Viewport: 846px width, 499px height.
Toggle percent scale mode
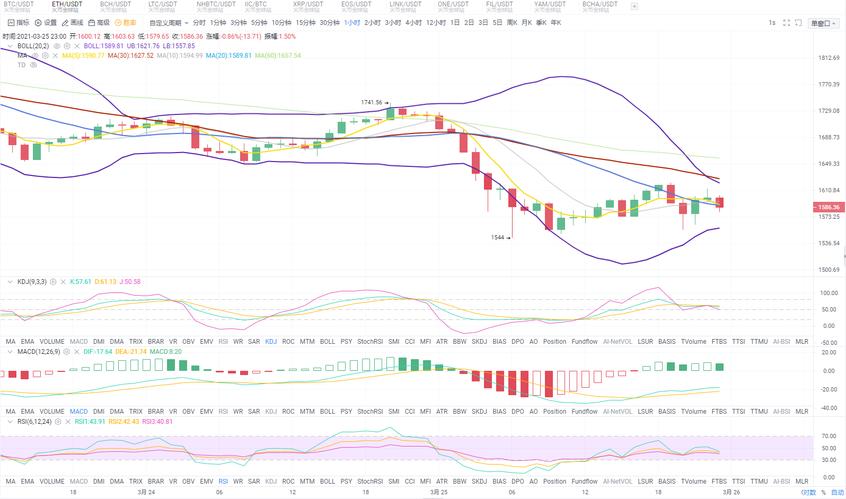coord(824,492)
